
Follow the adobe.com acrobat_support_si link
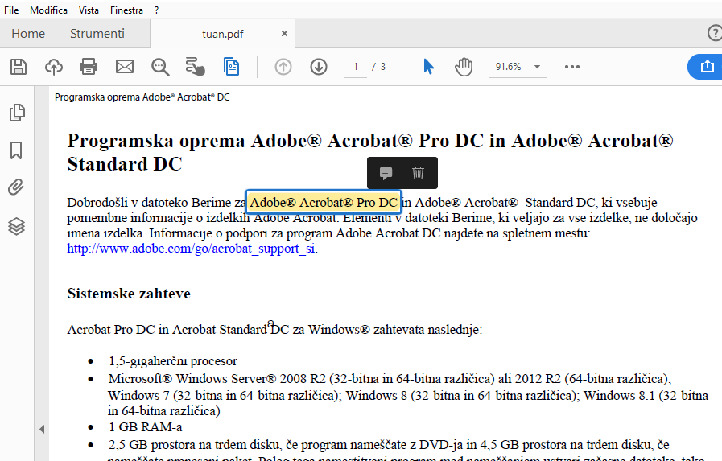[x=191, y=249]
